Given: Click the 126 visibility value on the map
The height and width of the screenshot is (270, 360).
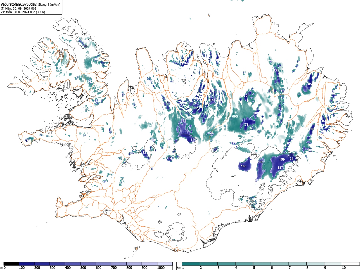Looking at the screenshot, I should [193, 140].
